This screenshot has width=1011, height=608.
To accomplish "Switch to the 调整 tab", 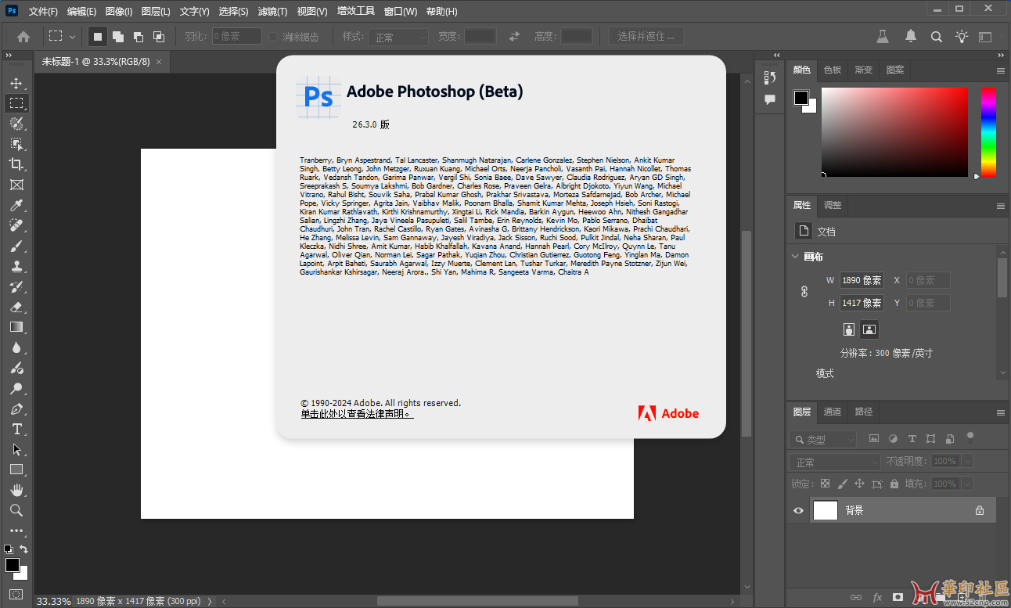I will click(833, 205).
